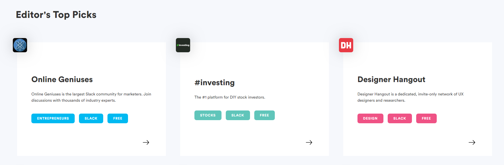Click the red DH Designer Hangout logo

pyautogui.click(x=346, y=45)
